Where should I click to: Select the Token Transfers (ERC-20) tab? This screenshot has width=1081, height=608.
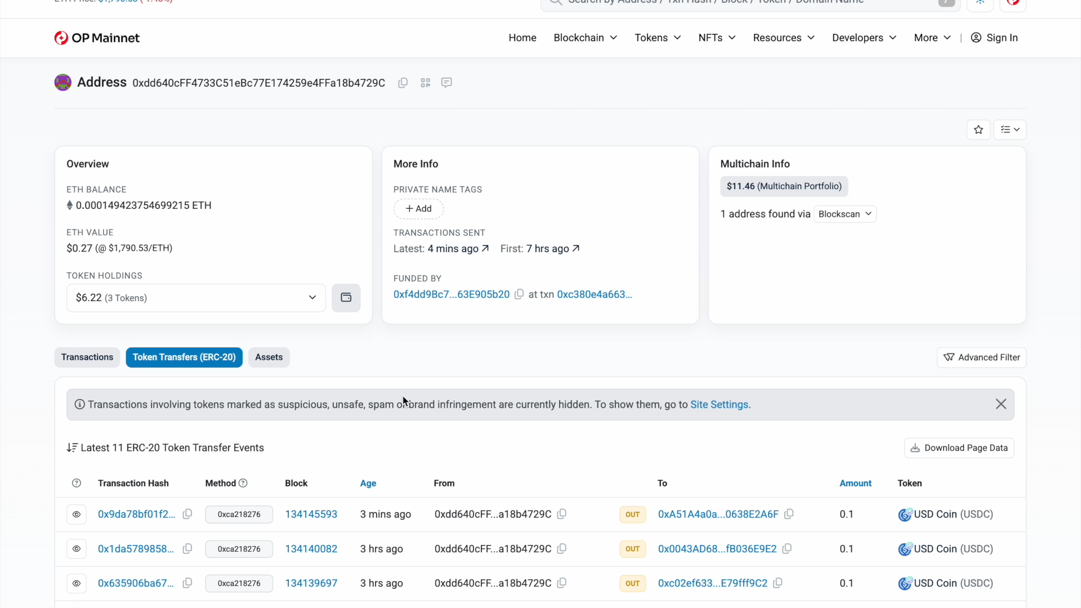click(184, 357)
